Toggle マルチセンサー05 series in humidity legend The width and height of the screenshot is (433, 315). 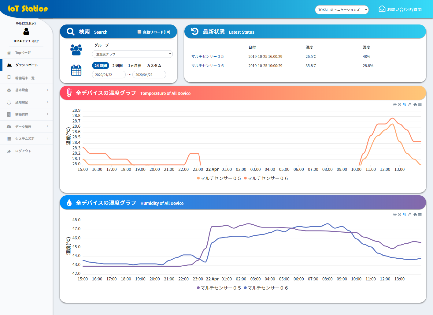coord(219,288)
